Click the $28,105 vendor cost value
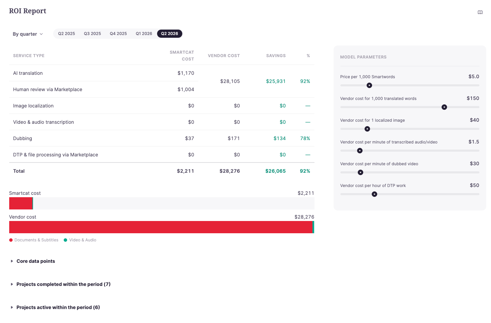 click(230, 81)
